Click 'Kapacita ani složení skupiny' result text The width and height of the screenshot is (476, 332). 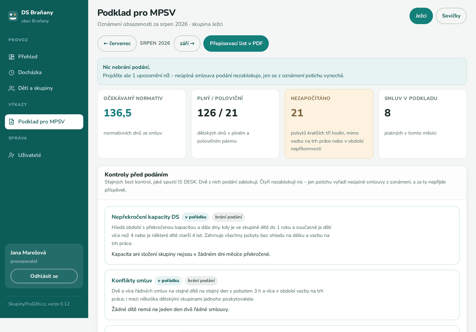[191, 254]
